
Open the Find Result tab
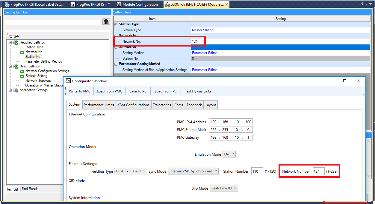click(x=30, y=189)
